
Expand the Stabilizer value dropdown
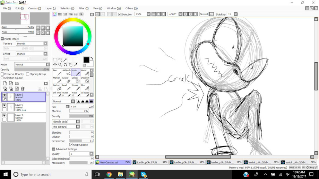point(236,14)
